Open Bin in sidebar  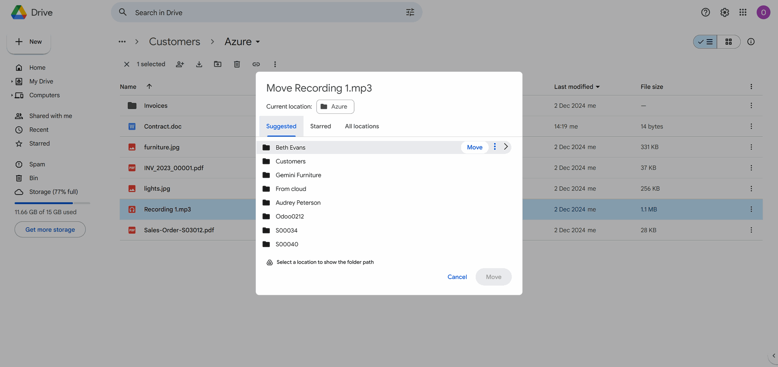coord(34,178)
